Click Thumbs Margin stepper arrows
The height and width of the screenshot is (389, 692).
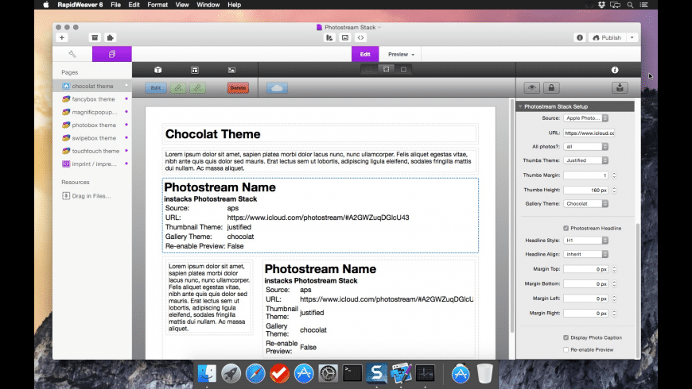614,175
